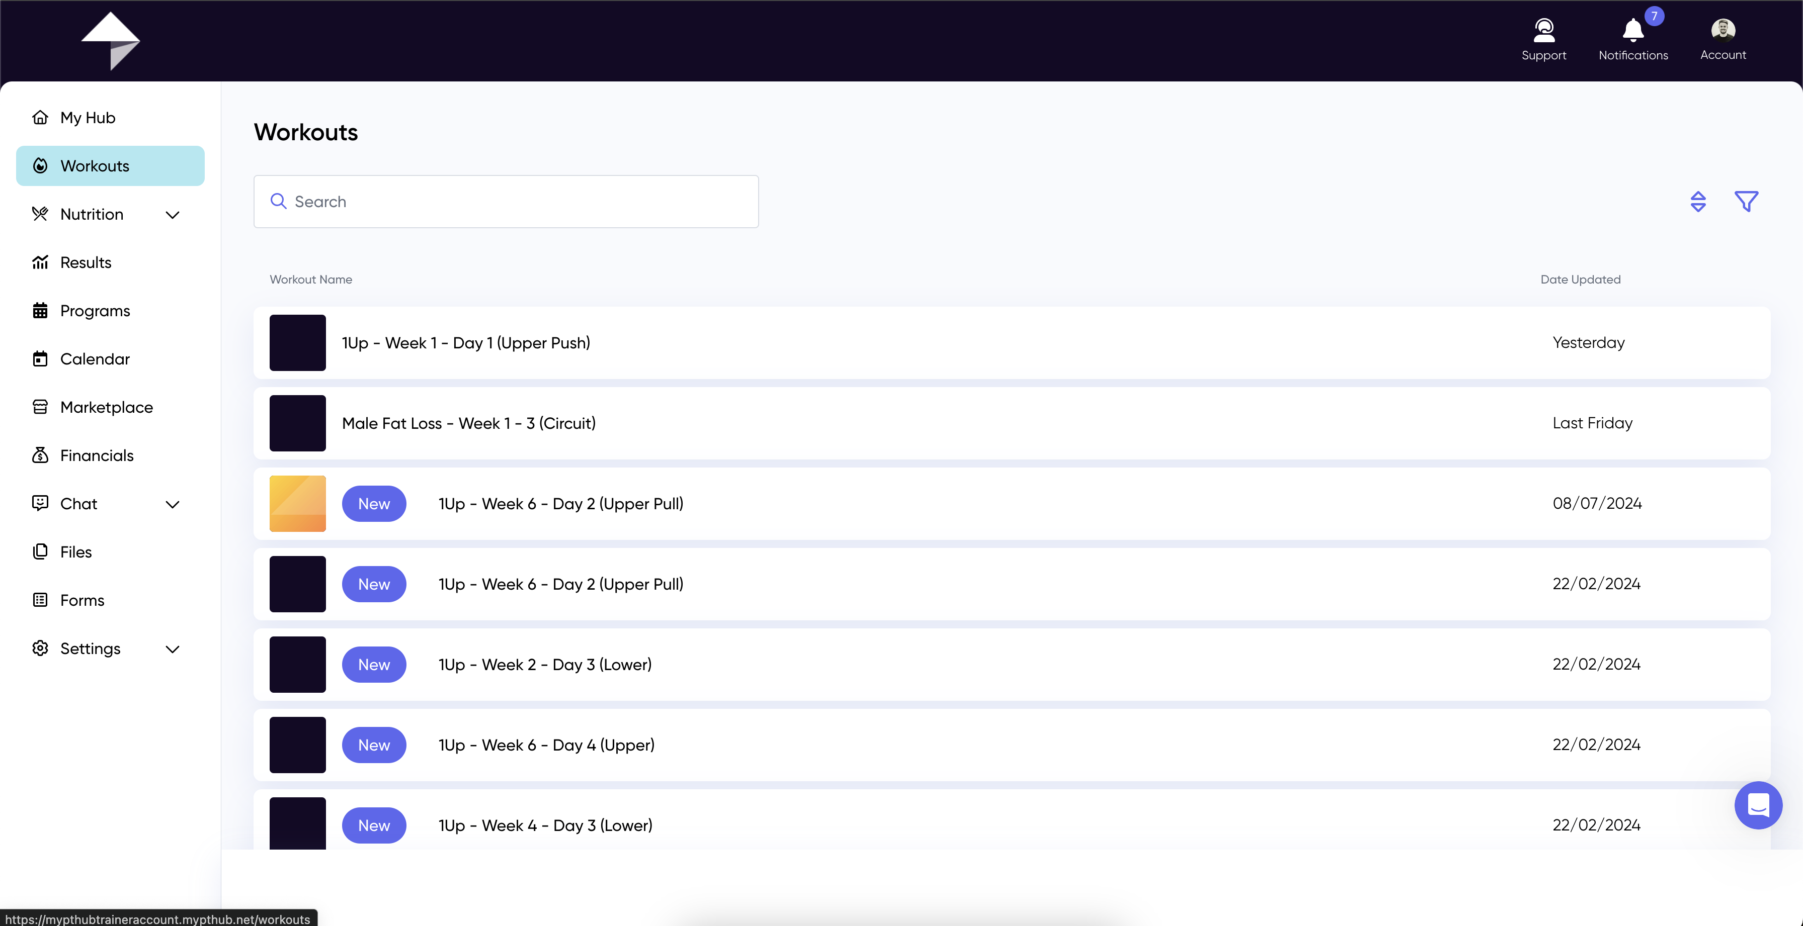Viewport: 1803px width, 926px height.
Task: Click the Support headset icon
Action: pyautogui.click(x=1543, y=32)
